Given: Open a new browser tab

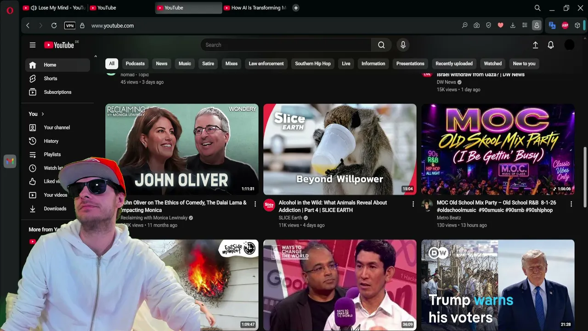Looking at the screenshot, I should point(296,8).
